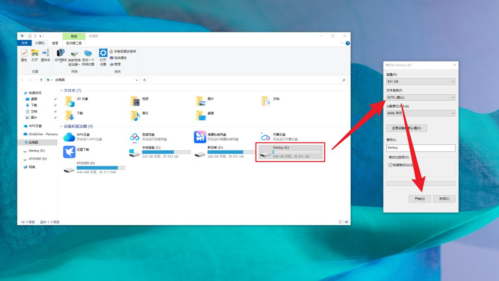Click the quick access toolbar properties checkmark icon
The width and height of the screenshot is (499, 281).
[30, 36]
